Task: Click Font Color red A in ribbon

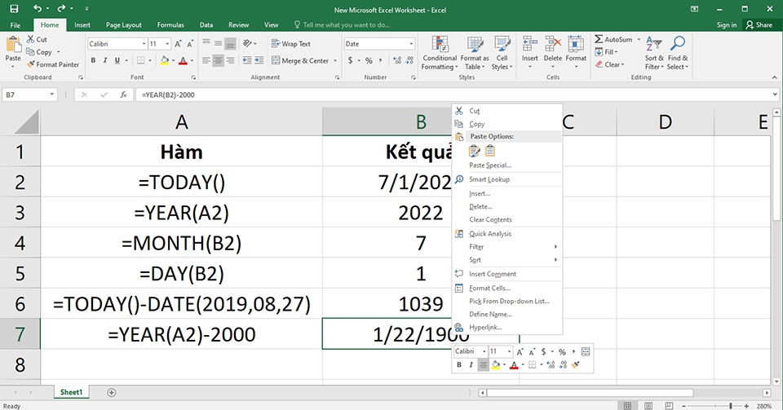Action: point(183,60)
